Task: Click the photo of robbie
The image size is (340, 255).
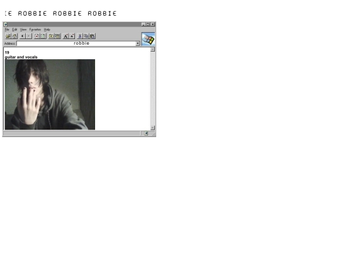Action: [x=50, y=94]
